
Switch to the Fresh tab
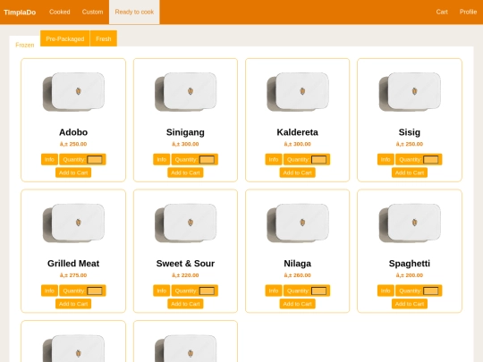tap(104, 38)
